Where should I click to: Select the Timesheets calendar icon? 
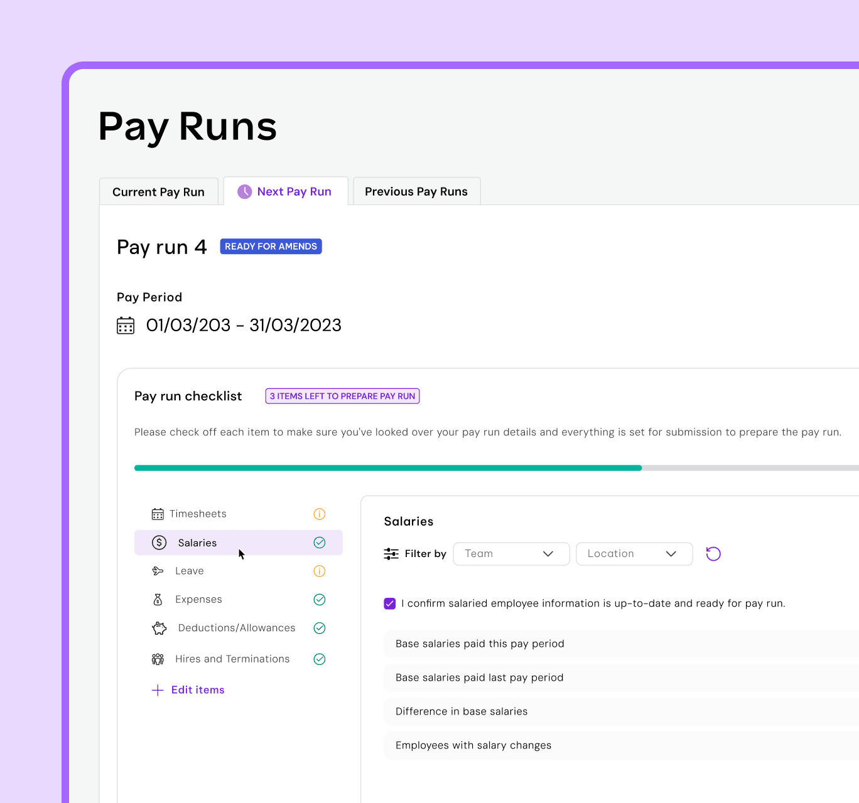[158, 513]
